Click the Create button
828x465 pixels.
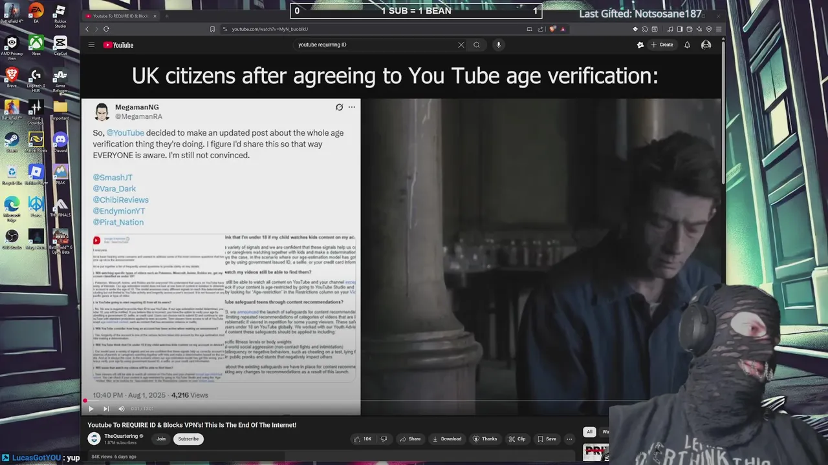point(662,45)
